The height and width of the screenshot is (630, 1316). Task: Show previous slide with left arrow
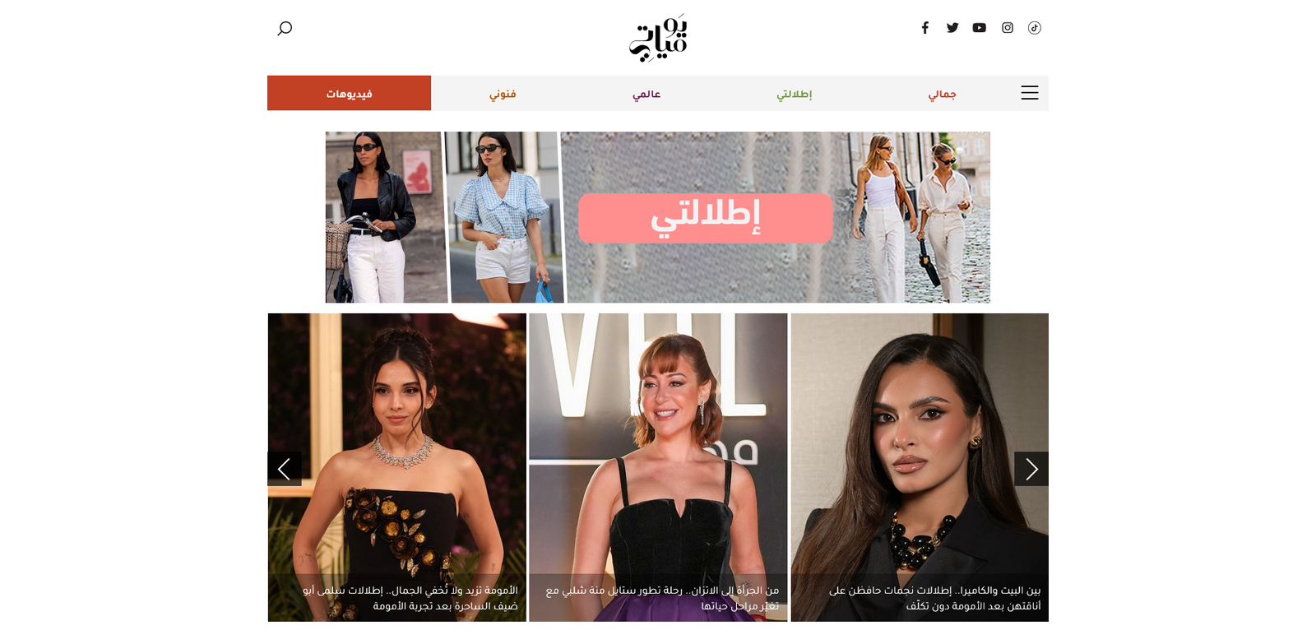click(x=285, y=469)
